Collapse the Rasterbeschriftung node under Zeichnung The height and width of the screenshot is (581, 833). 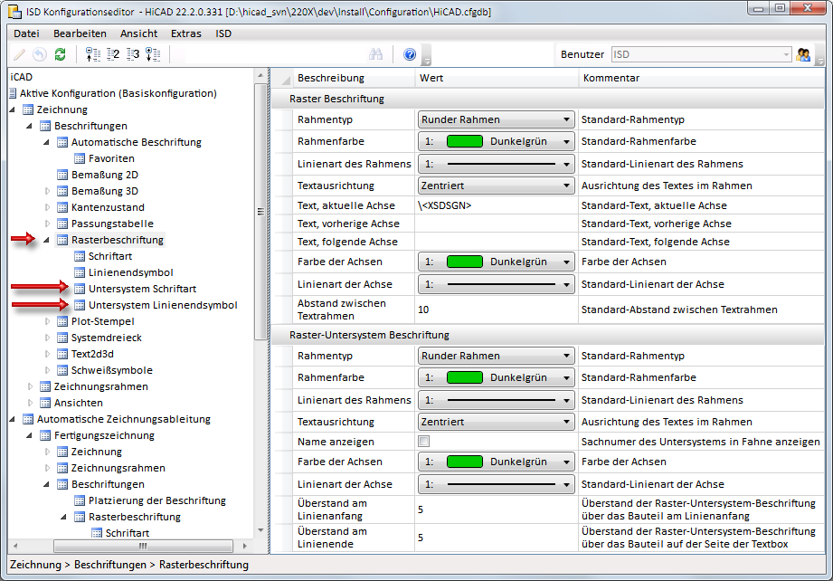[48, 240]
